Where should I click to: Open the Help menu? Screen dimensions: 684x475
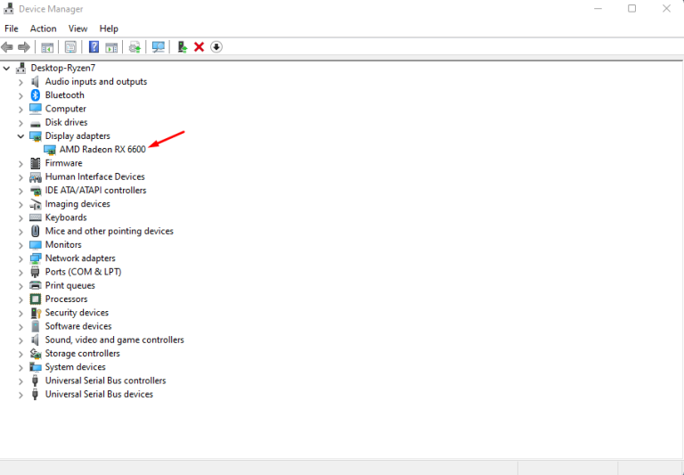pos(109,29)
